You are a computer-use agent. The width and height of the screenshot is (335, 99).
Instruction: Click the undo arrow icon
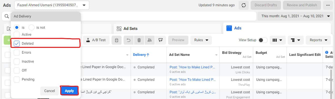[x=129, y=40]
